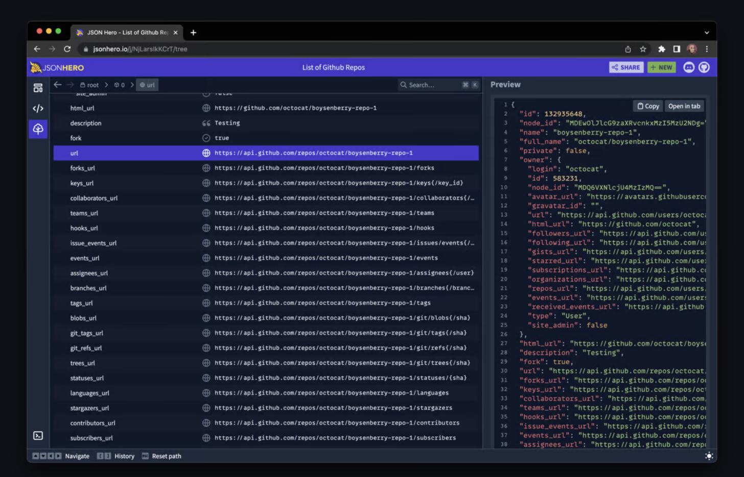Select the branches_url row

coord(266,288)
